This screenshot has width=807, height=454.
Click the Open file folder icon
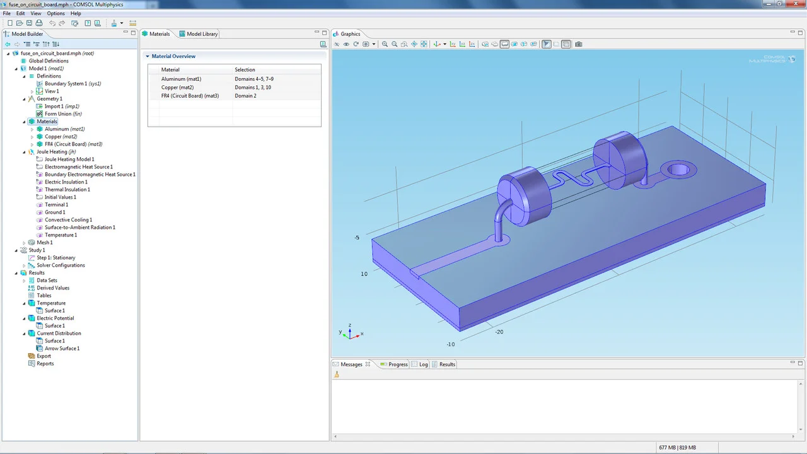tap(20, 23)
